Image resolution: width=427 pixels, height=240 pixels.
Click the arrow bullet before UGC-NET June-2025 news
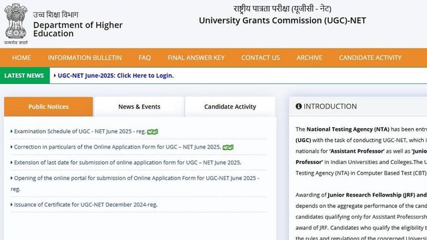(55, 75)
